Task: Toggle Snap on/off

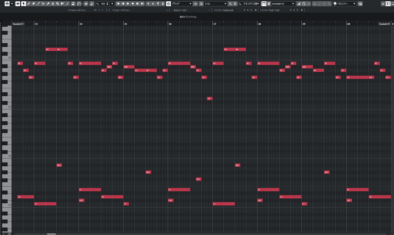Action: coord(168,4)
